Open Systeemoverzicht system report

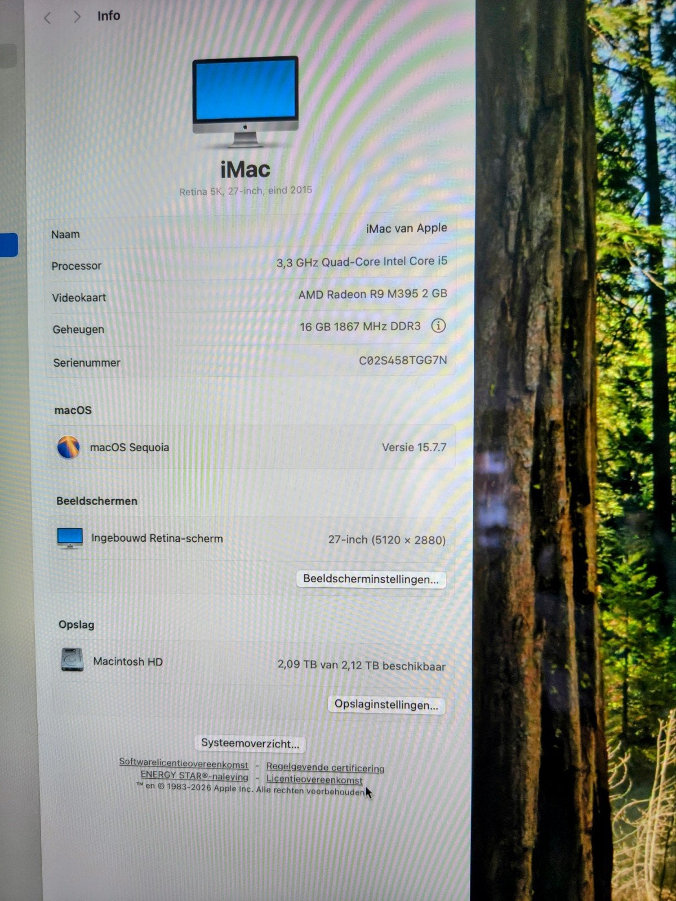click(x=250, y=743)
